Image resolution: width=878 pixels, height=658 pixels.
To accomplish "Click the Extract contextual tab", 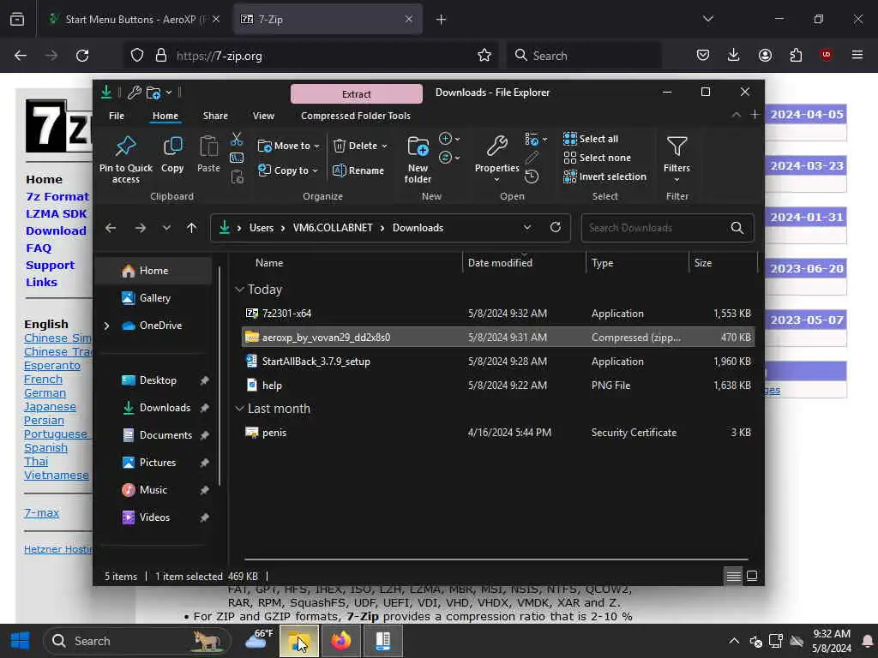I will 357,94.
